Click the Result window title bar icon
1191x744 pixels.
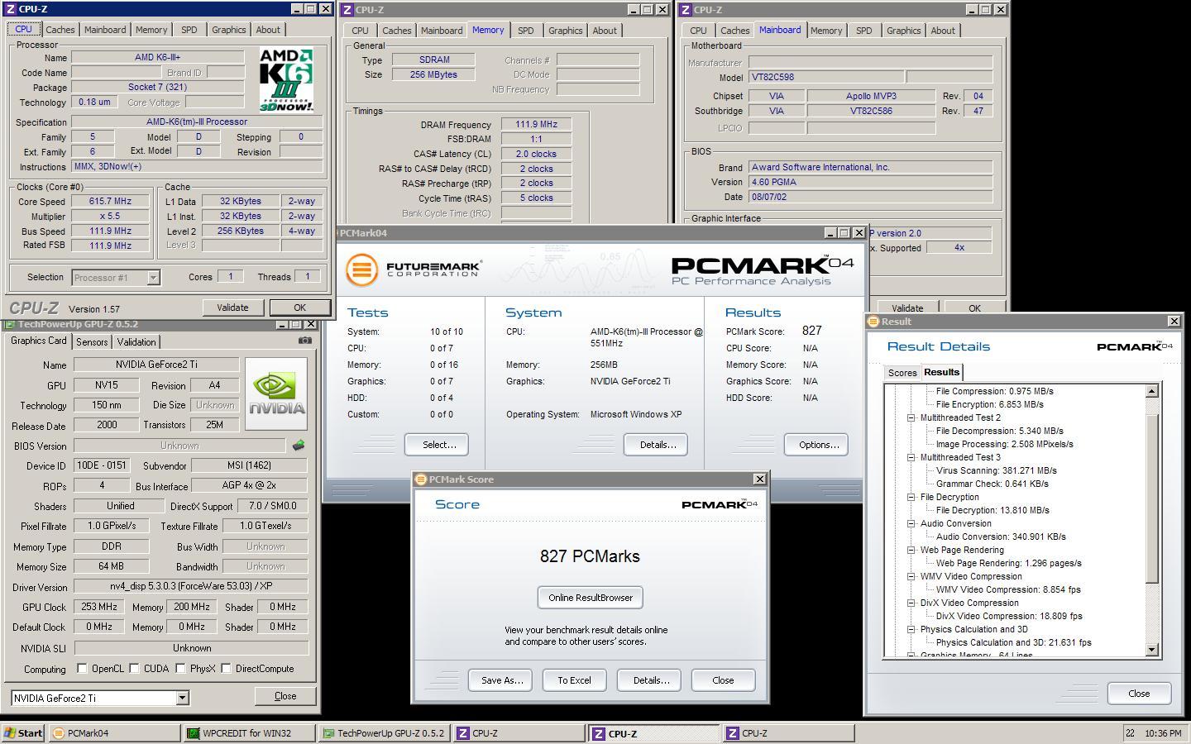click(873, 322)
